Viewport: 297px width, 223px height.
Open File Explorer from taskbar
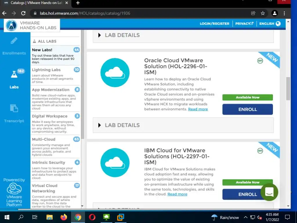coord(49,217)
